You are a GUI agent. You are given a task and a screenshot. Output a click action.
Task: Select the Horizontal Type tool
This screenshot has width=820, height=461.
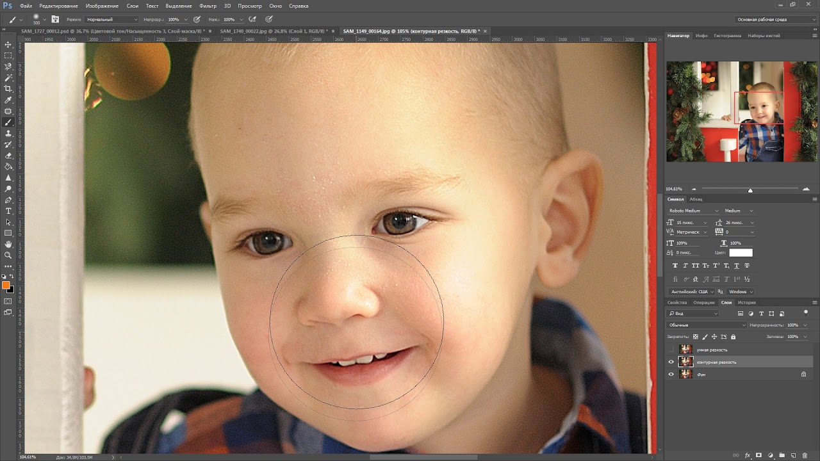tap(8, 211)
